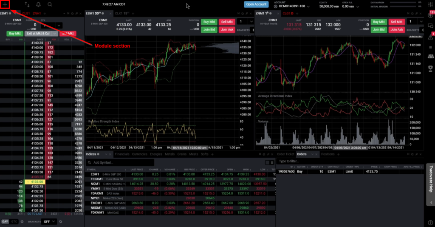This screenshot has width=435, height=227.
Task: Click the Open Account button
Action: pyautogui.click(x=256, y=5)
